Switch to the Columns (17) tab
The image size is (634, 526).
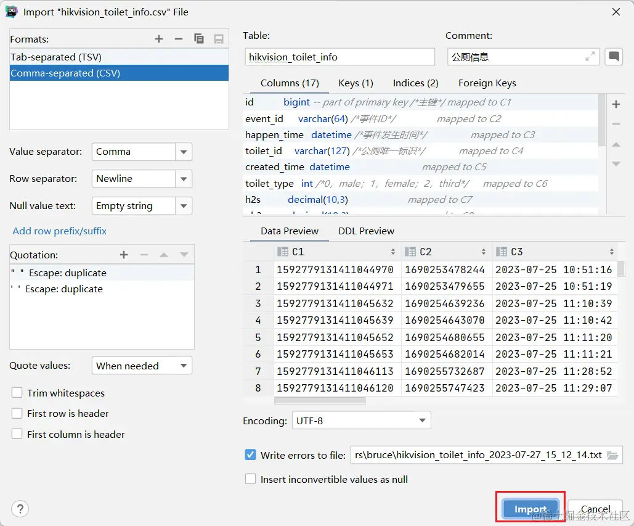[290, 83]
